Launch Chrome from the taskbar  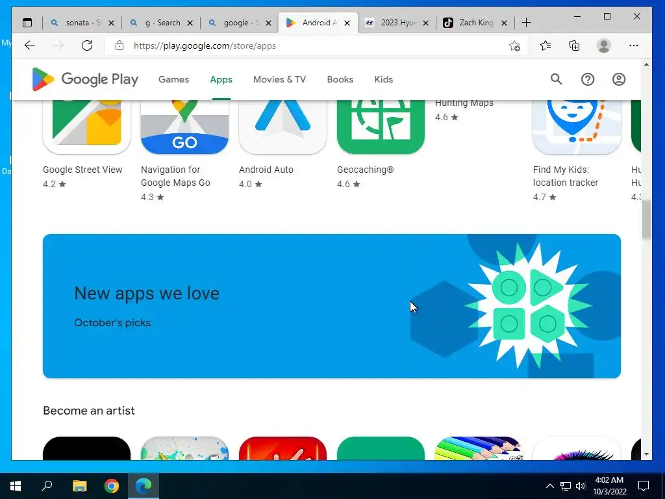click(112, 486)
